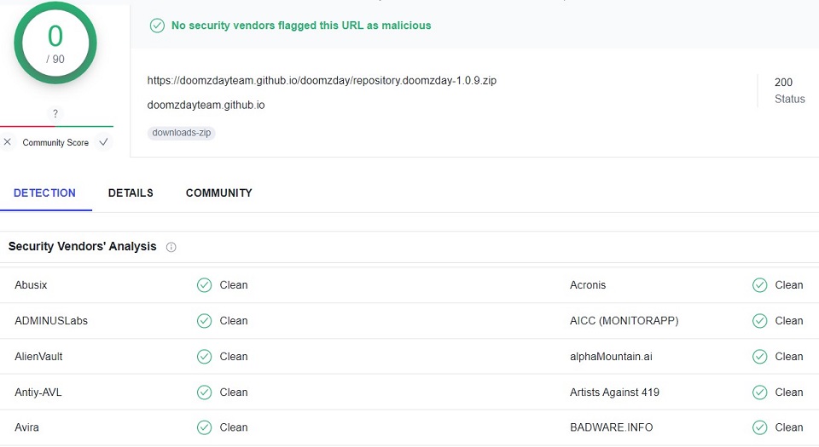819x447 pixels.
Task: Click the doomzdayteam.github.io domain text
Action: click(x=206, y=105)
